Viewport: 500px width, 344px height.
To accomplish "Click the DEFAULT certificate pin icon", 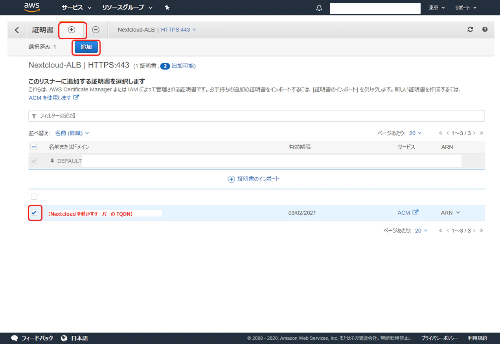I will pyautogui.click(x=52, y=161).
